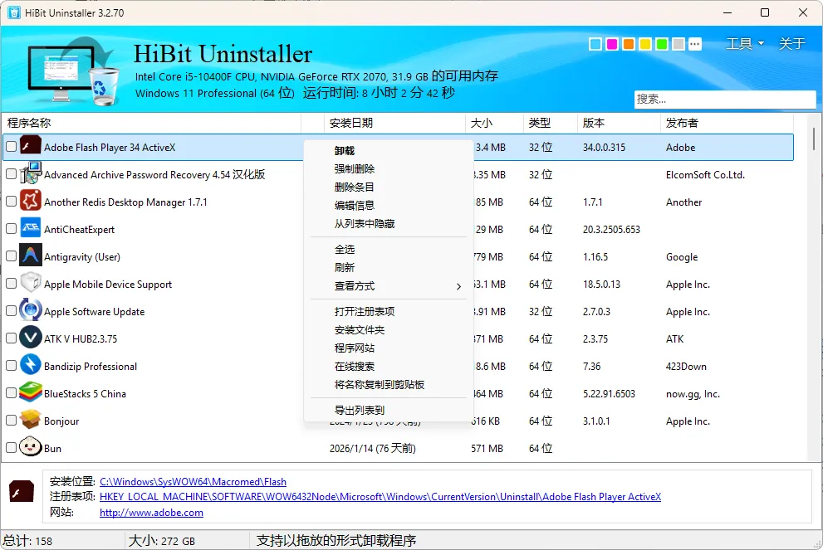823x550 pixels.
Task: Open the http://www.adobe.com link
Action: coord(152,512)
